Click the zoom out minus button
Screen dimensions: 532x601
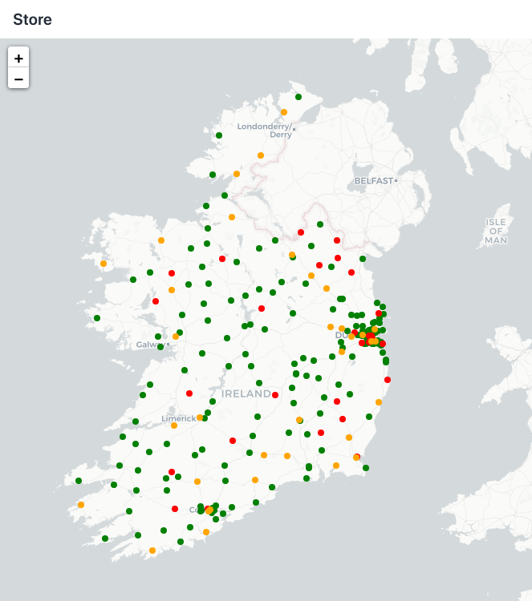(x=18, y=79)
